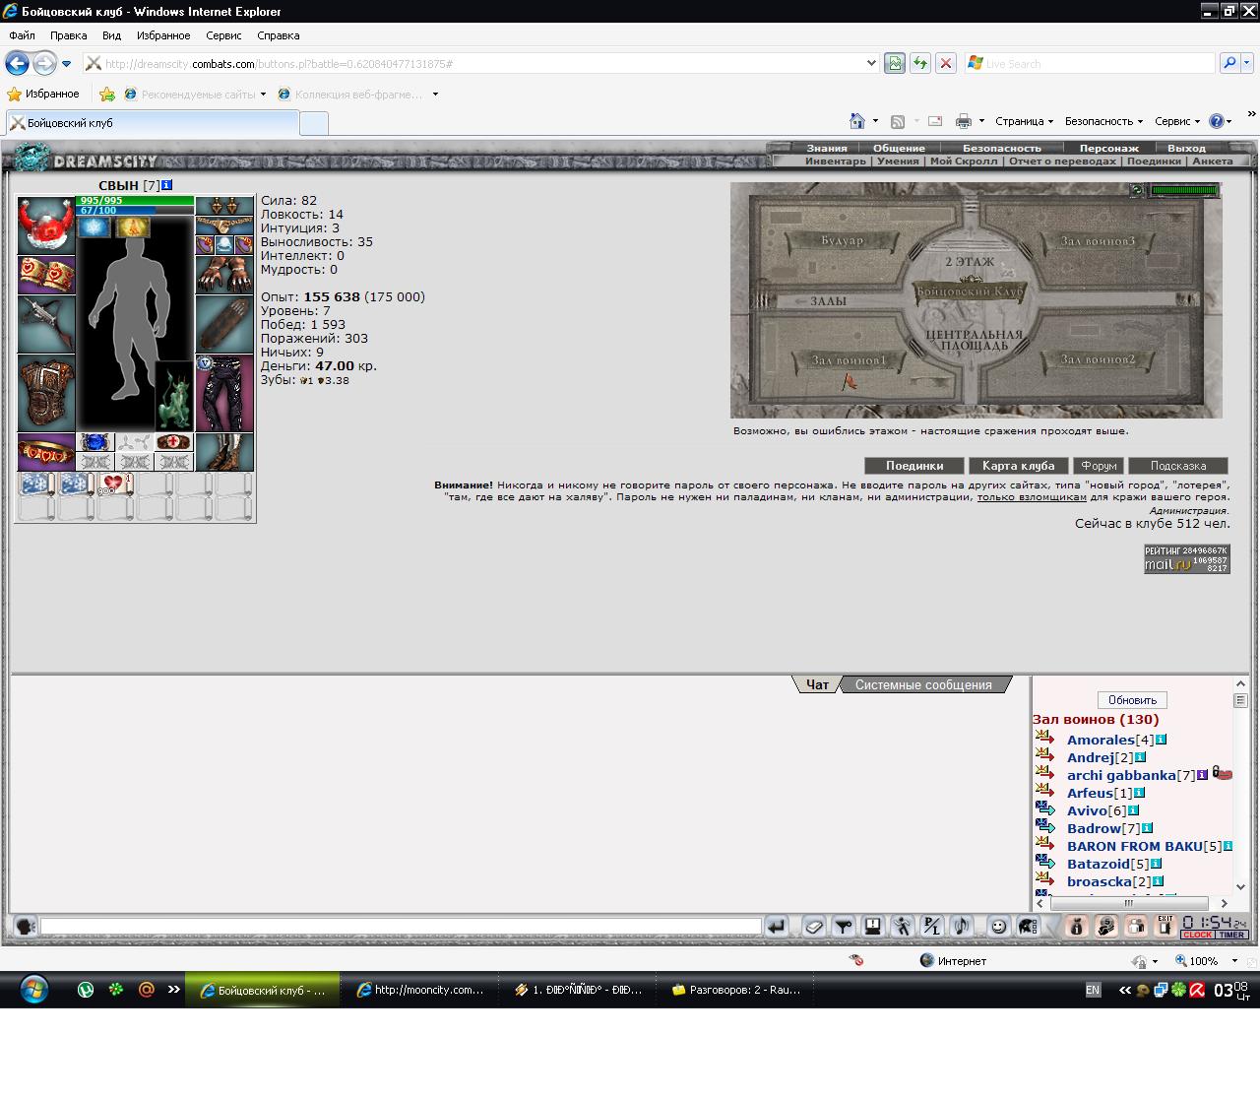The height and width of the screenshot is (1099, 1260).
Task: Click the snowflake effect icon
Action: [94, 227]
